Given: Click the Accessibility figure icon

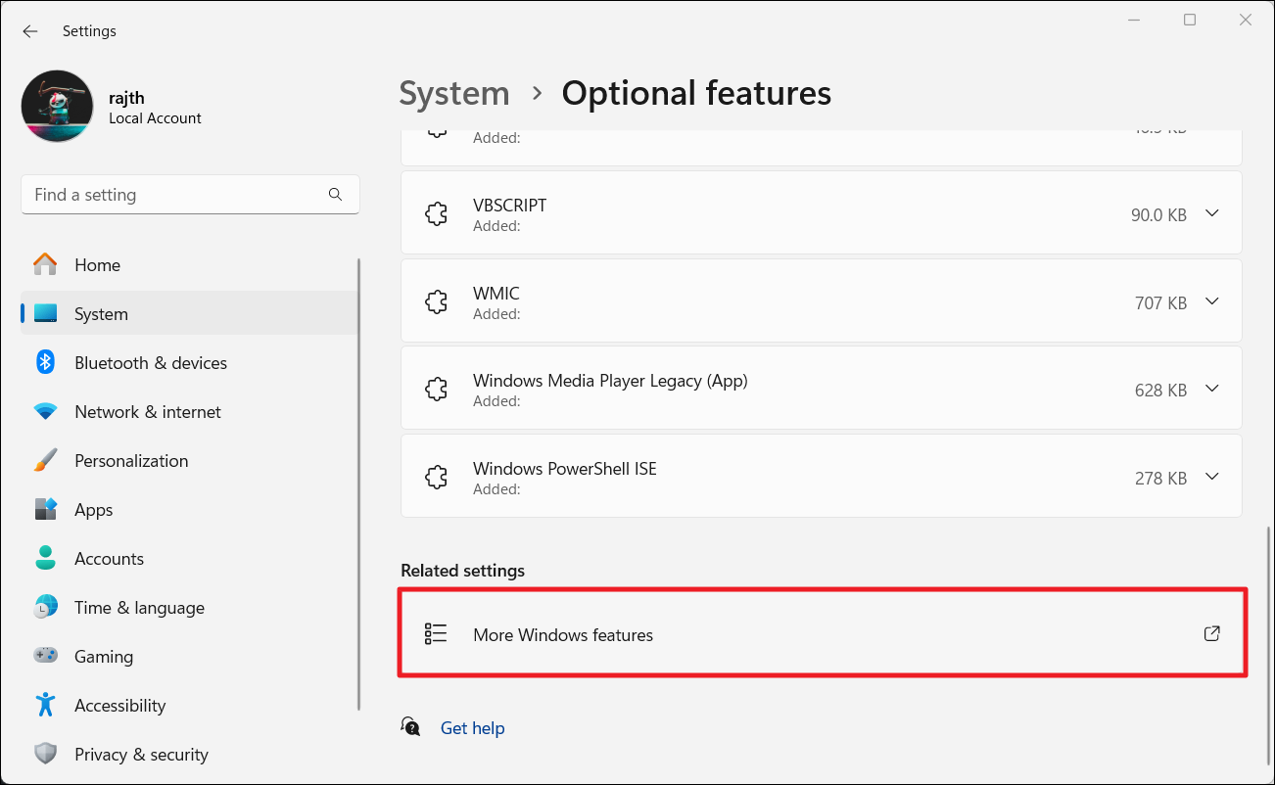Looking at the screenshot, I should click(x=45, y=706).
